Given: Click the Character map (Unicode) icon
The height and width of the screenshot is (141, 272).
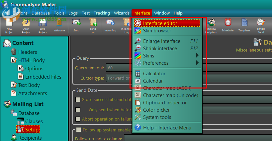Looking at the screenshot, I should click(x=138, y=95).
